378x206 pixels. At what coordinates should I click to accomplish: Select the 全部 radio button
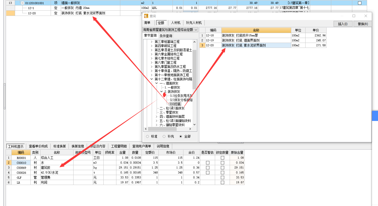click(181, 136)
